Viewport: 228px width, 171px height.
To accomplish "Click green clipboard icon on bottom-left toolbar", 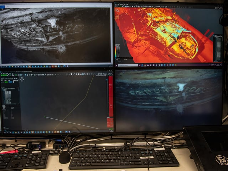I will tap(16, 75).
